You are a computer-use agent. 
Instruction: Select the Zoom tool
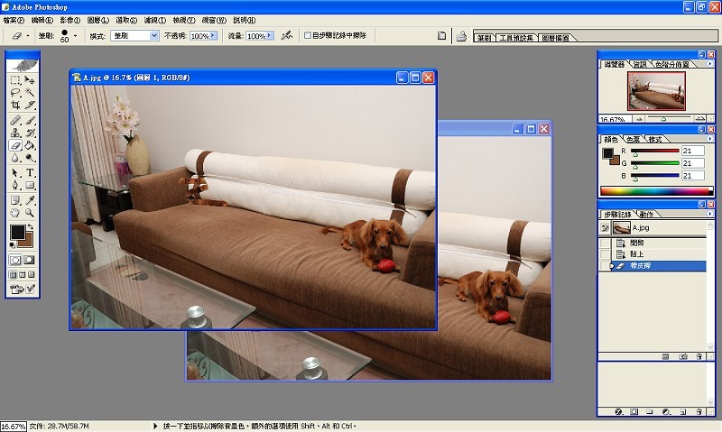click(30, 213)
